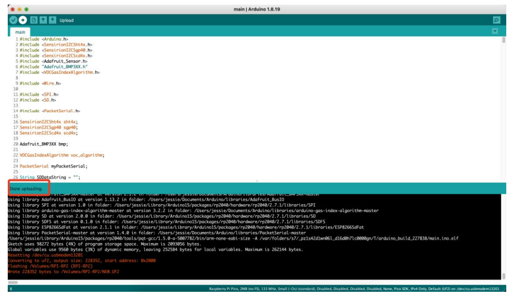Click the 'Done uploading.' status message
This screenshot has width=509, height=295.
click(x=26, y=188)
